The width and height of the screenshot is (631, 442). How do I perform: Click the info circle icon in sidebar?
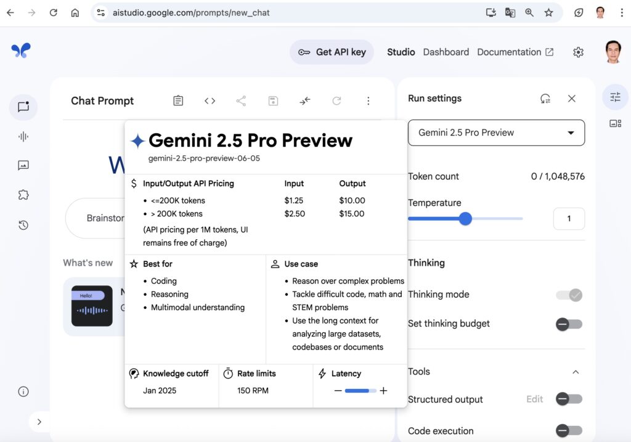(23, 391)
